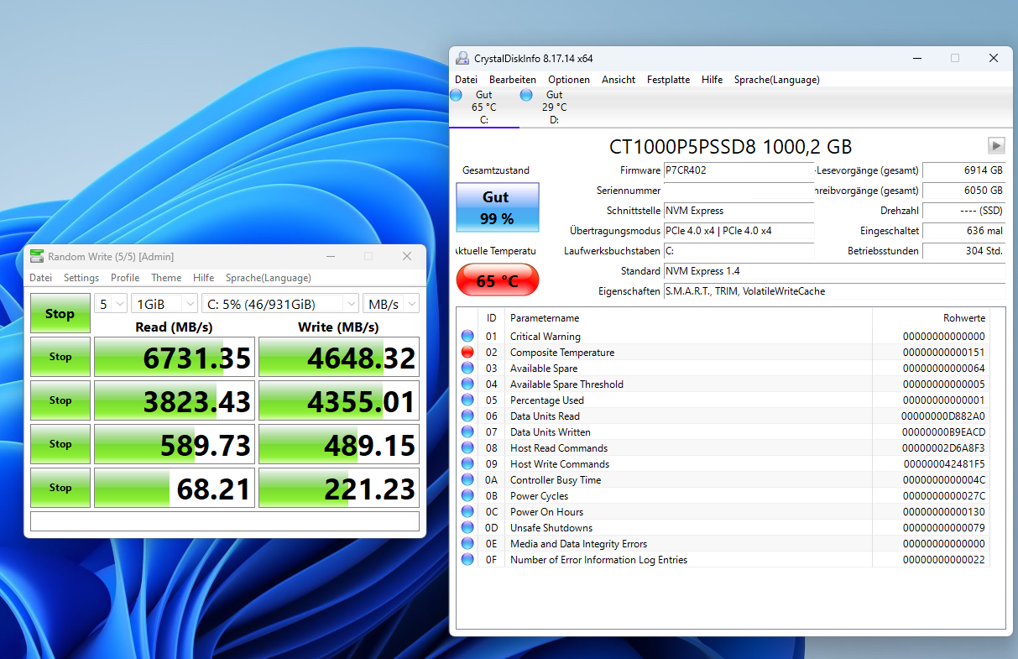Open Ansicht menu in CrystalDiskInfo

(619, 80)
